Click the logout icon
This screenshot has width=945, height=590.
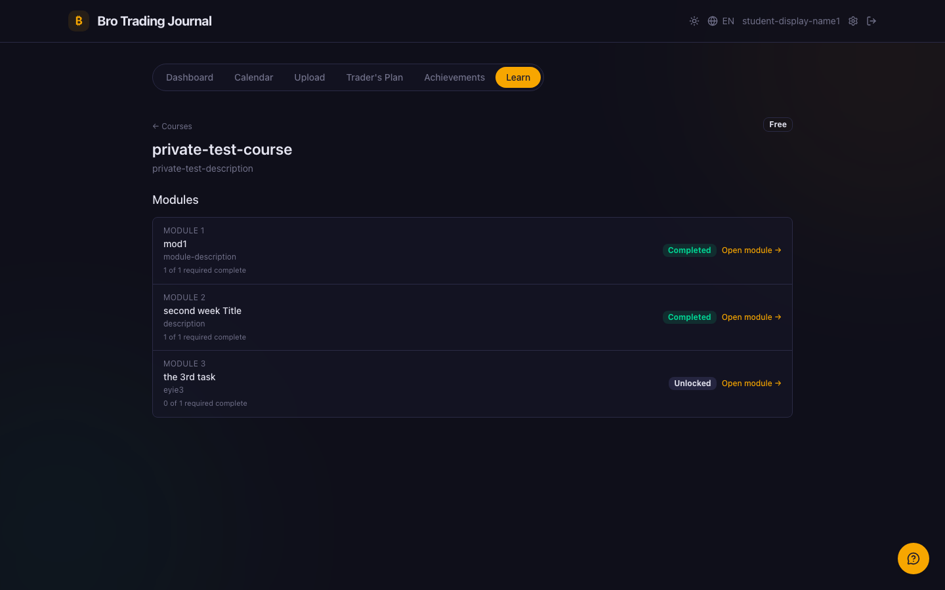[871, 21]
